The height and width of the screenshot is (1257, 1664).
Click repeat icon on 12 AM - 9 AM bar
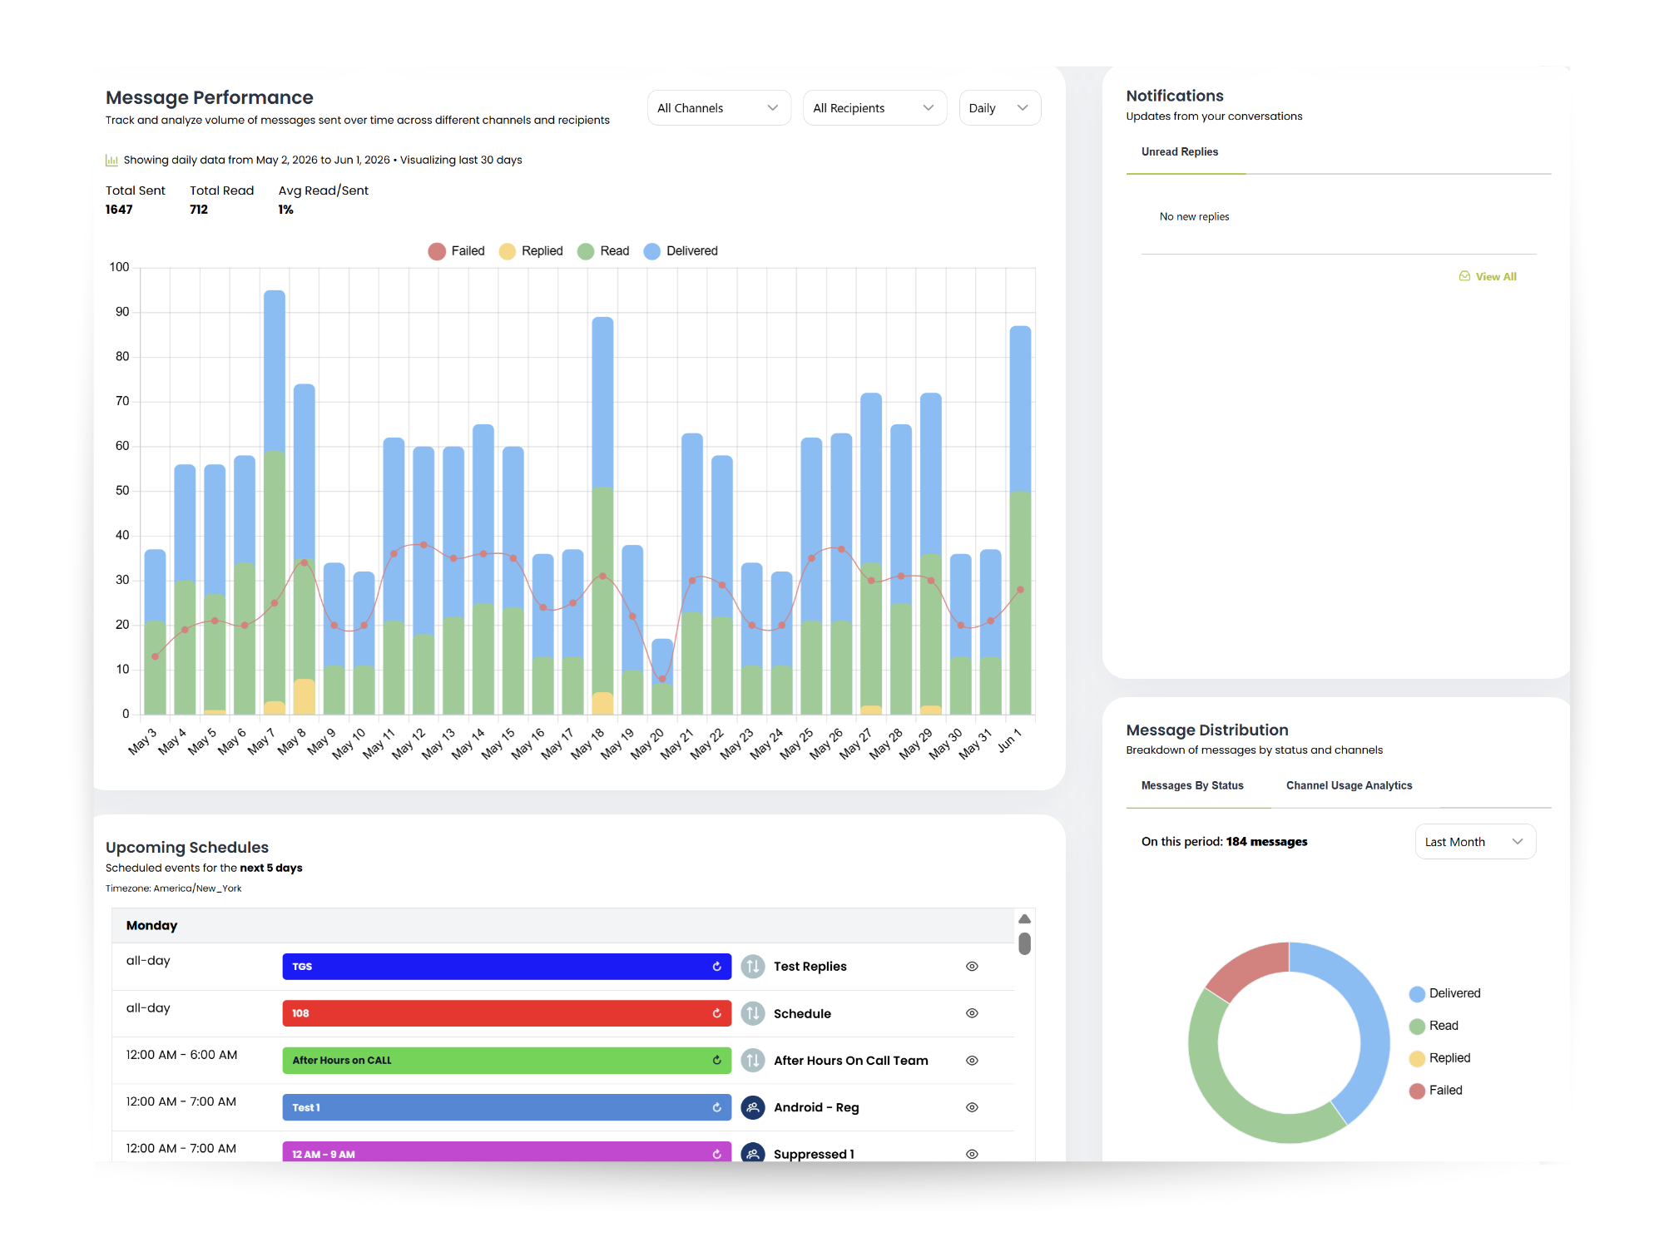716,1154
